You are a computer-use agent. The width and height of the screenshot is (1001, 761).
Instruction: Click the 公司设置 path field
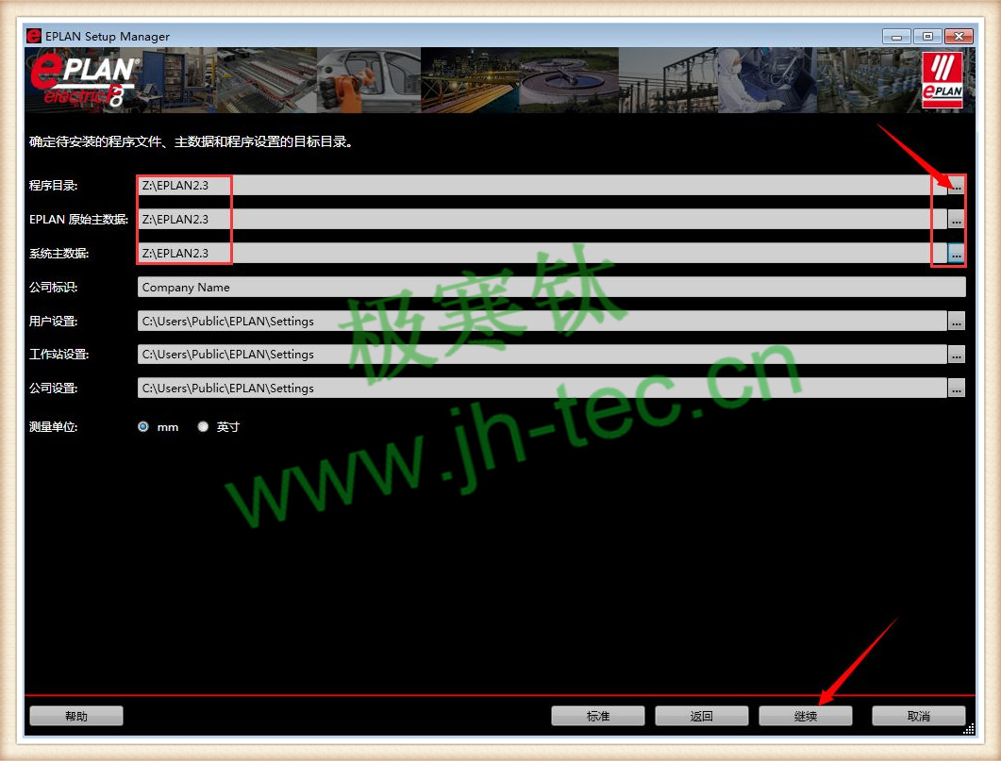coord(542,388)
